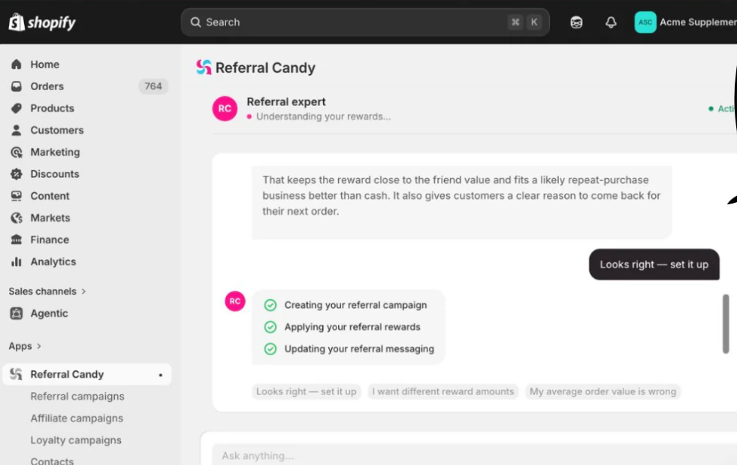
Task: Open notifications bell
Action: point(611,22)
